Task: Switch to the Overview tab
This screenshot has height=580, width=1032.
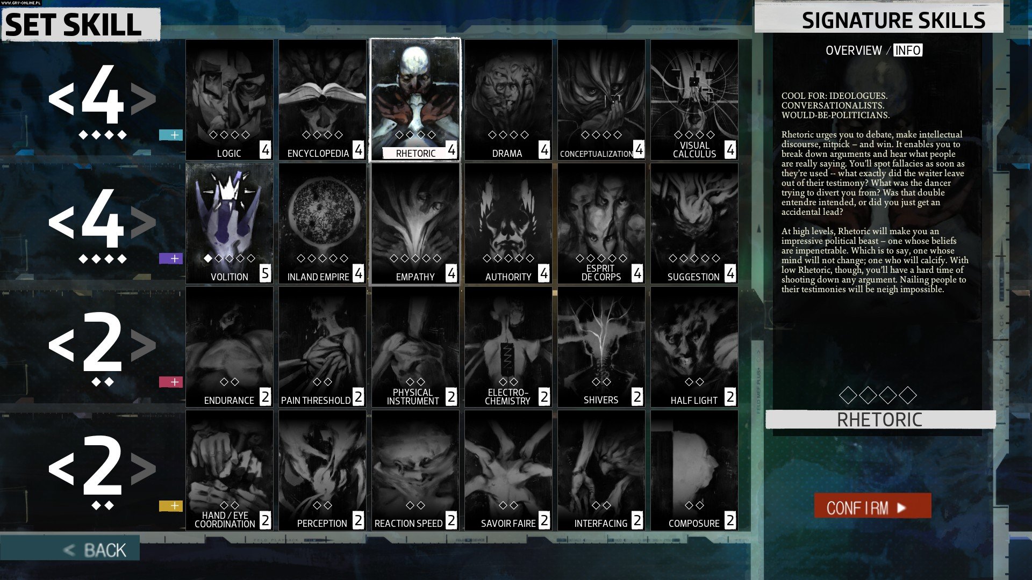Action: pyautogui.click(x=854, y=50)
